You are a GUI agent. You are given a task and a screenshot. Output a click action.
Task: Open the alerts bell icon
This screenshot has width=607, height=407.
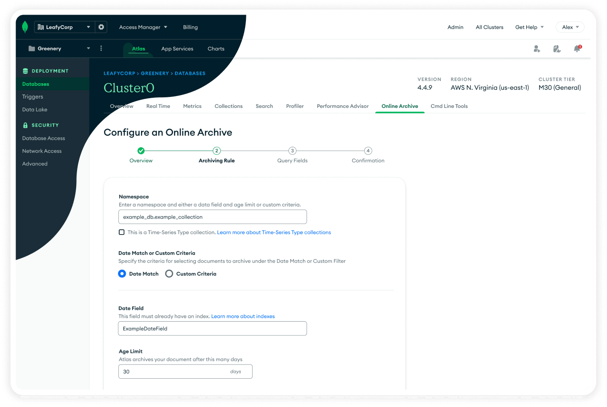[x=577, y=49]
